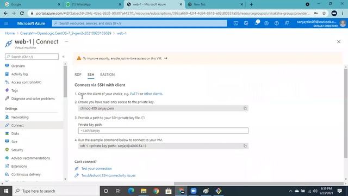
Task: Click Troubleshoot SSH connectivity issues link
Action: (108, 175)
